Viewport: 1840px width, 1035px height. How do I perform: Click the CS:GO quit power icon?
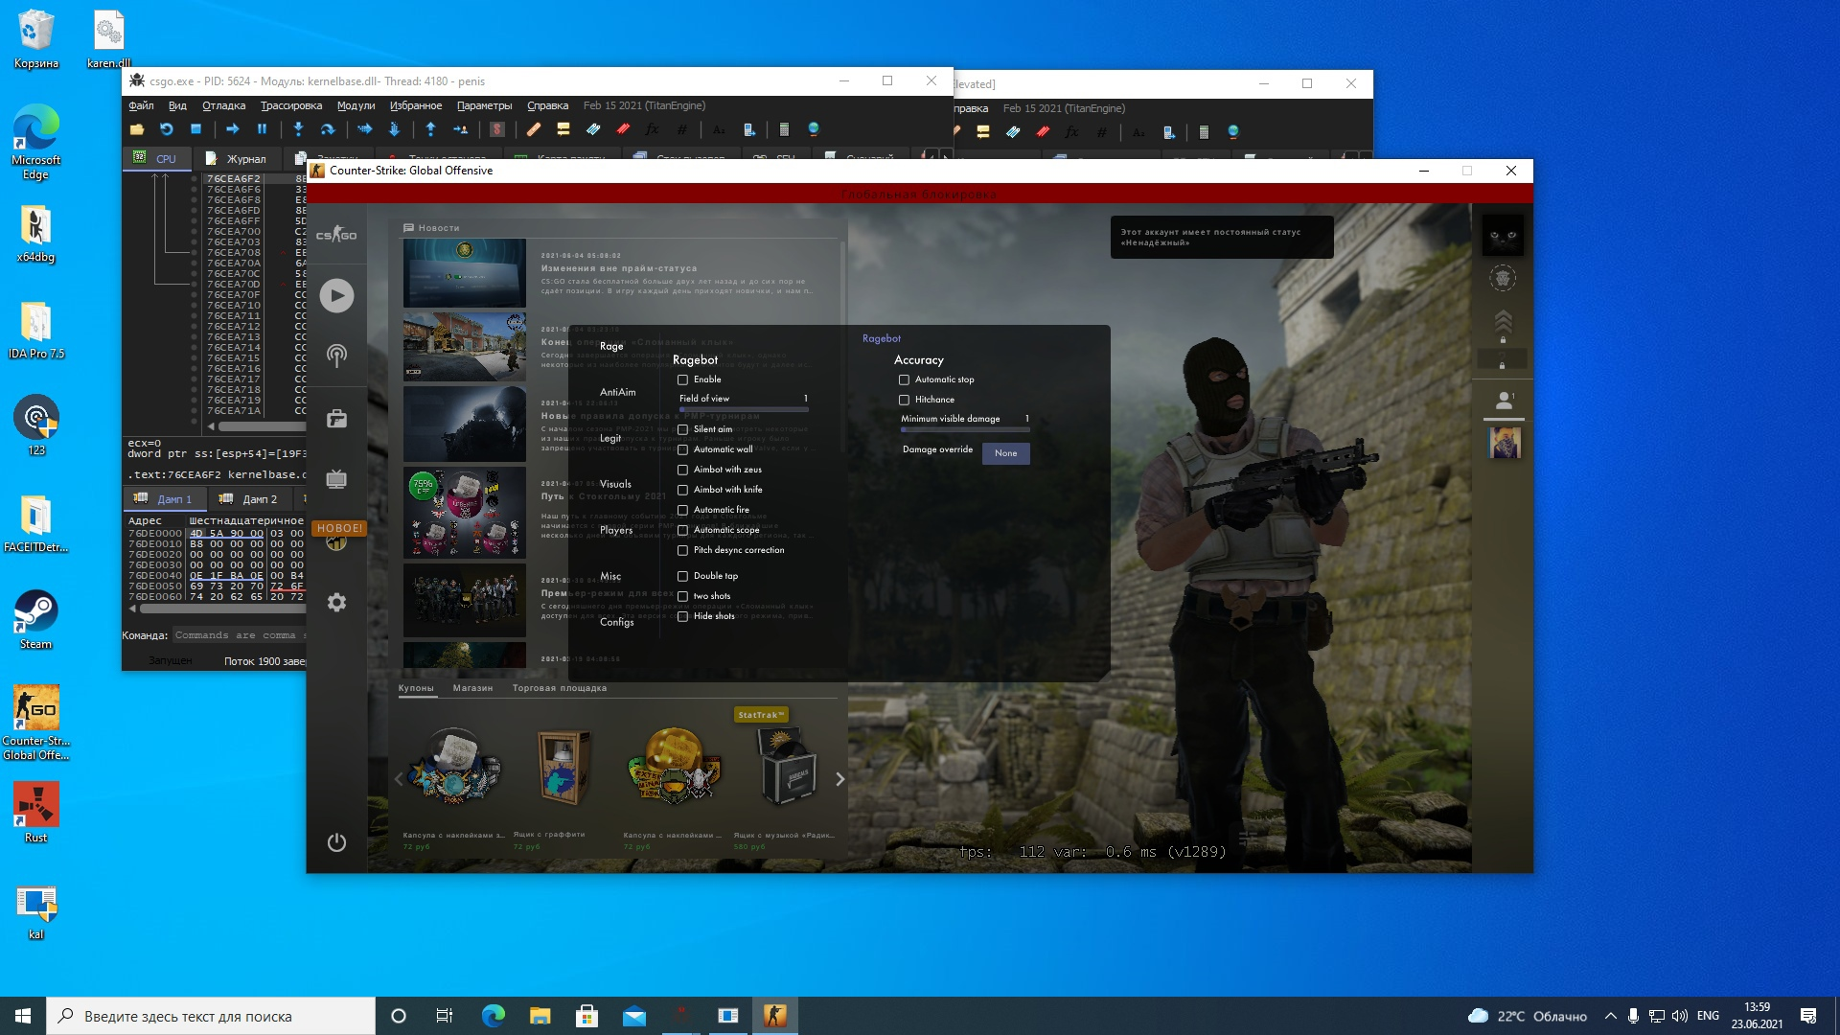pyautogui.click(x=336, y=842)
